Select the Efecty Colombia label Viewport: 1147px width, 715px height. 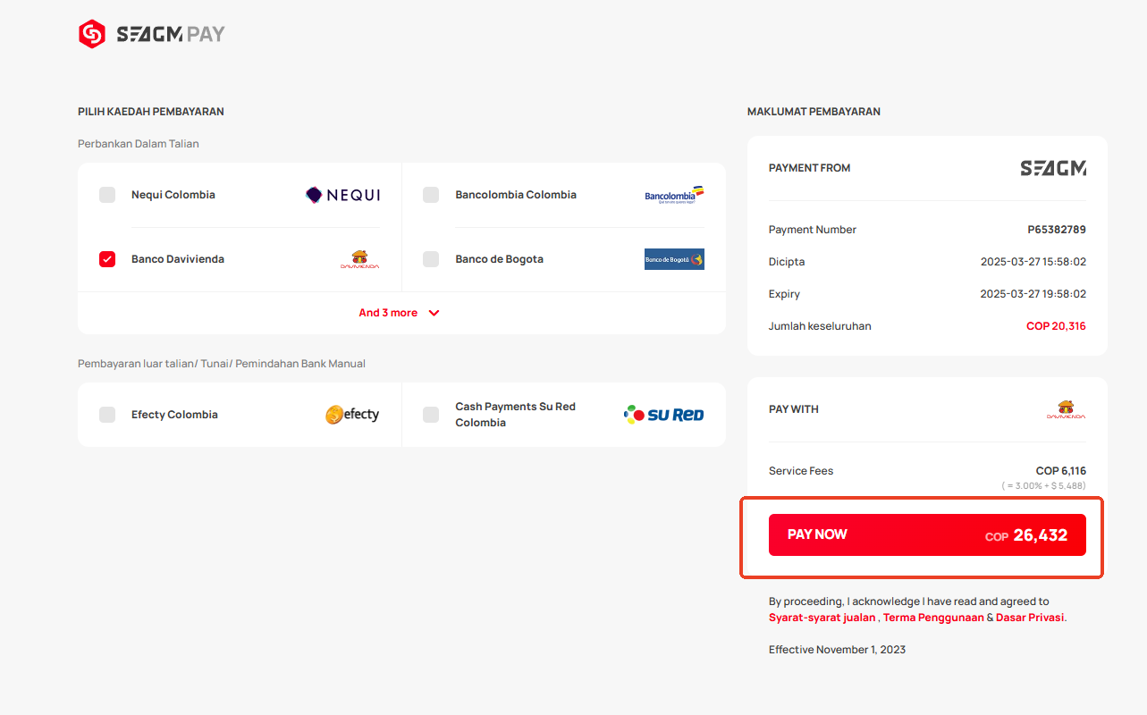coord(174,415)
